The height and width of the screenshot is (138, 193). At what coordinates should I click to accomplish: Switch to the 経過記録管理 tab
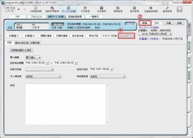point(75,17)
